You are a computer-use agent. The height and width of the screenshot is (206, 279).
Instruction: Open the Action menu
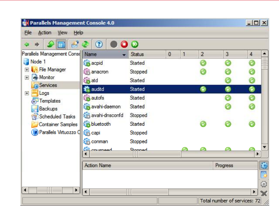coord(45,33)
